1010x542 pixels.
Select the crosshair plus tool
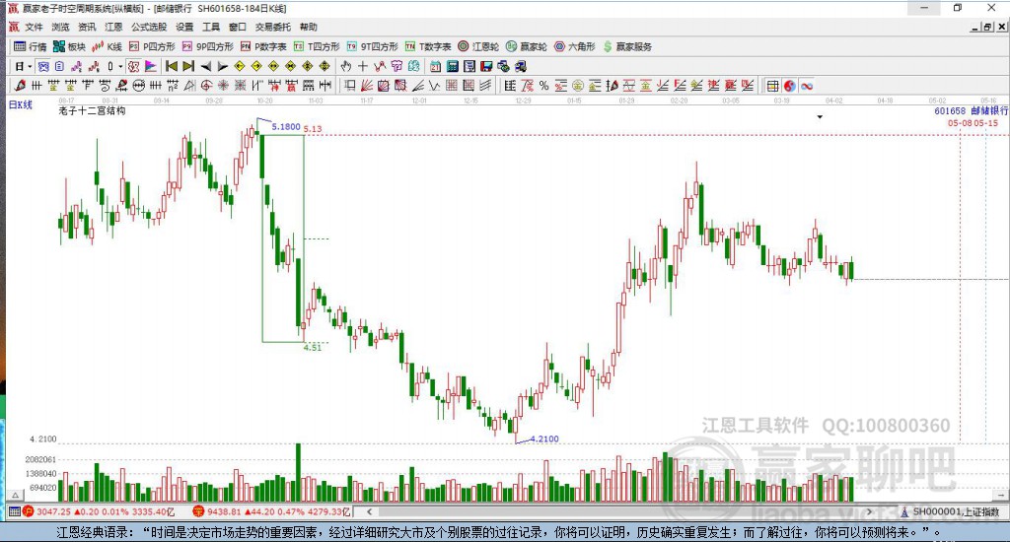[363, 66]
